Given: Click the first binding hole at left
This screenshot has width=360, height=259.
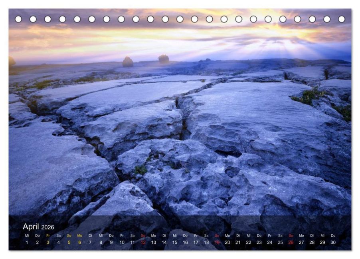Looking at the screenshot, I should coord(18,19).
